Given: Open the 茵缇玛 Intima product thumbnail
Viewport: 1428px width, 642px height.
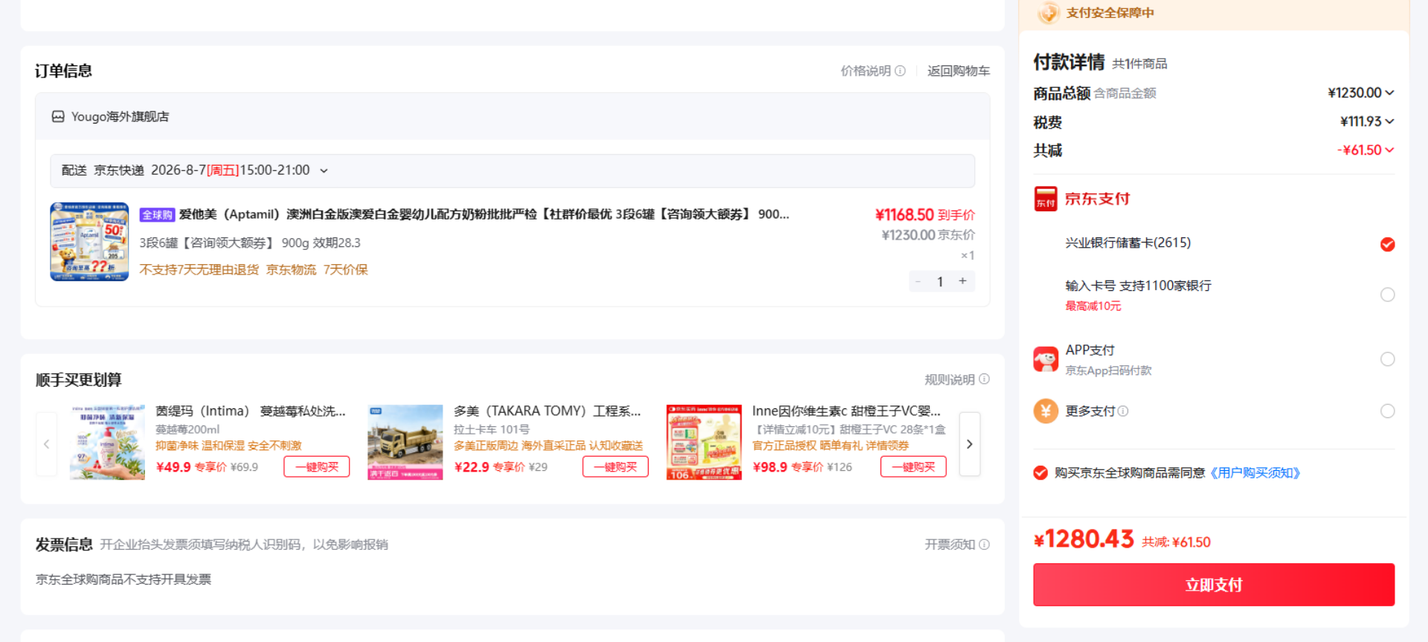Looking at the screenshot, I should point(108,443).
